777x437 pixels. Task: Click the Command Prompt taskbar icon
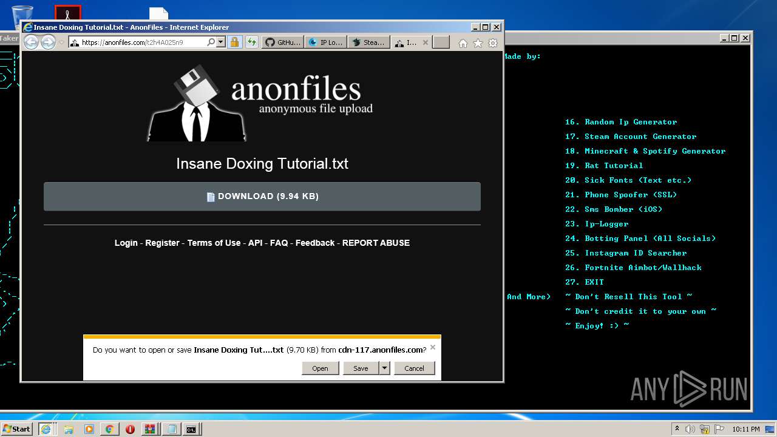(x=192, y=429)
